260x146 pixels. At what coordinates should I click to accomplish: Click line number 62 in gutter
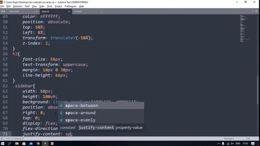[5, 86]
